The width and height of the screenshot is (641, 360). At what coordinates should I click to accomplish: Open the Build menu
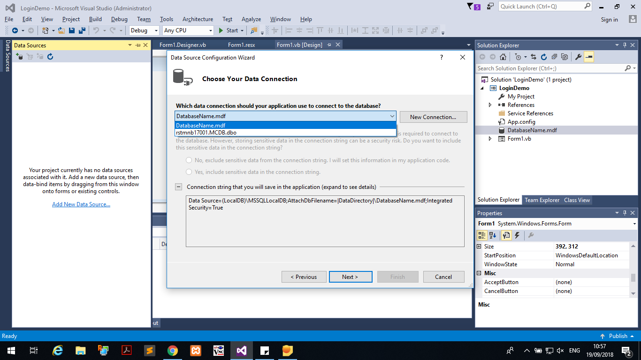(x=95, y=19)
